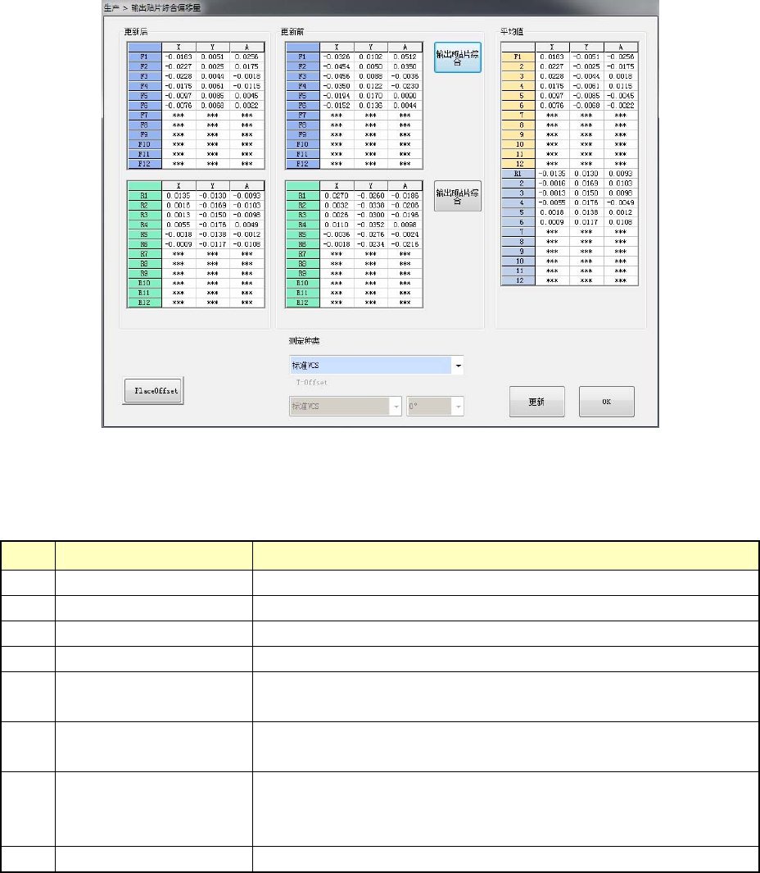Select 0.0256 cell in 更新后 F1 row
The height and width of the screenshot is (873, 760).
pyautogui.click(x=247, y=57)
